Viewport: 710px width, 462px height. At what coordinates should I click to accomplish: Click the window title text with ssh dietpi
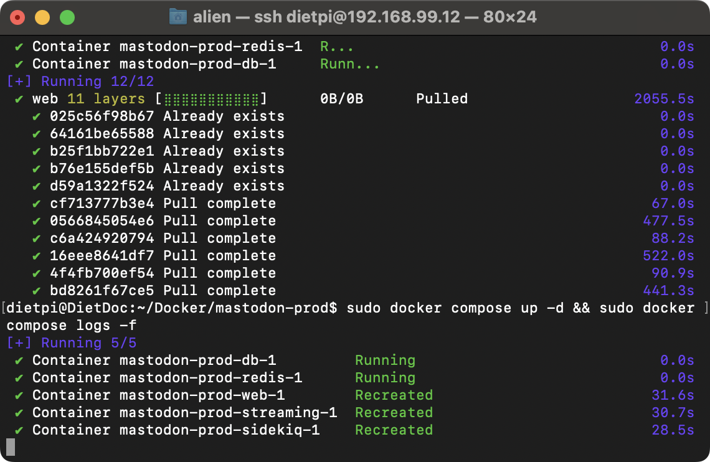pyautogui.click(x=364, y=17)
